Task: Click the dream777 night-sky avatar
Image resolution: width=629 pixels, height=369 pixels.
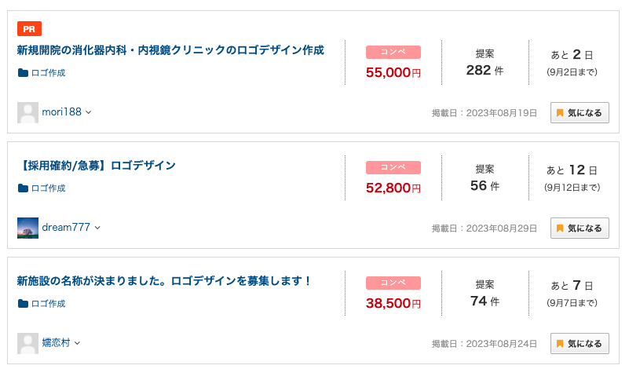Action: pyautogui.click(x=27, y=228)
